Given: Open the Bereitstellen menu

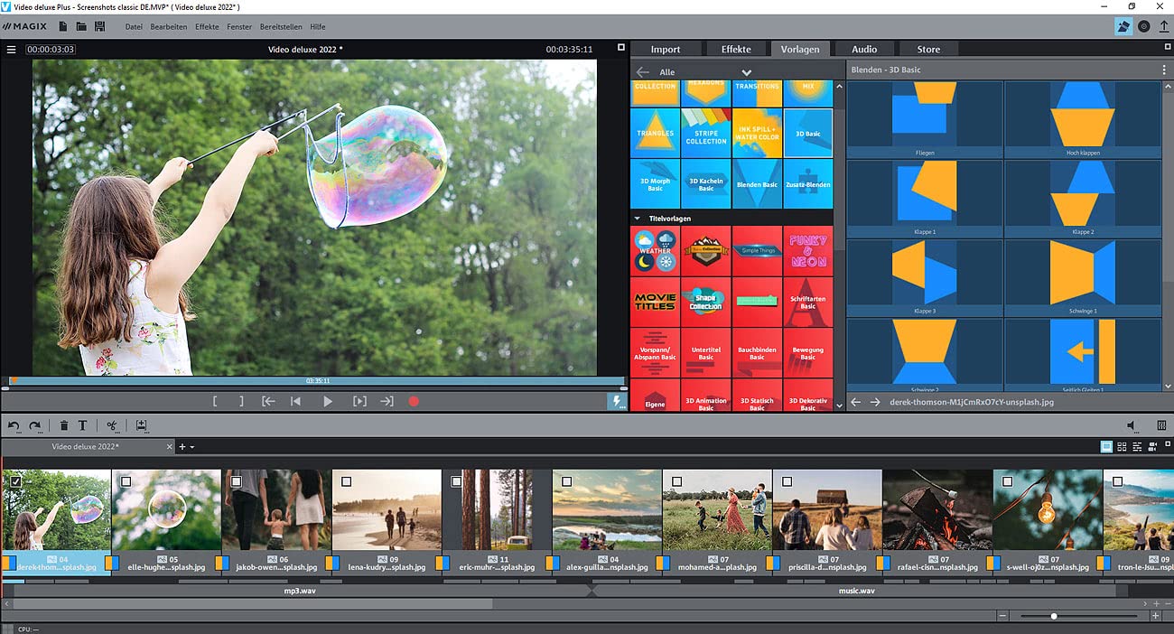Looking at the screenshot, I should click(x=281, y=26).
